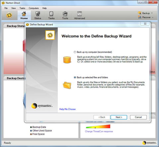159x147 pixels.
Task: Select Back up selected files and folders
Action: click(x=75, y=77)
